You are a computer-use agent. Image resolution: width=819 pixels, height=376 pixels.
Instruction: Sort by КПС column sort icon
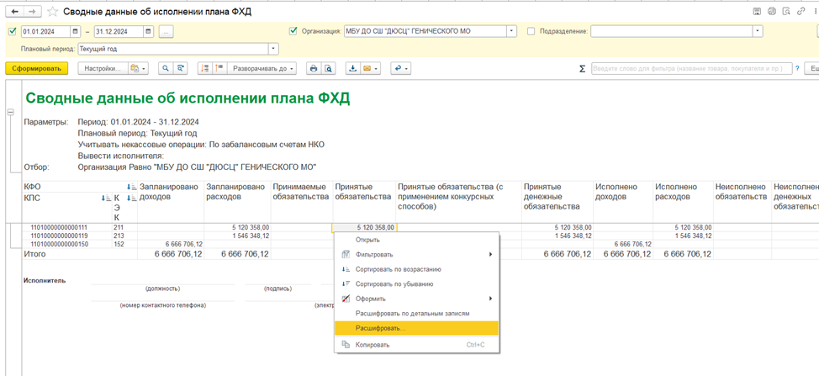(x=105, y=198)
